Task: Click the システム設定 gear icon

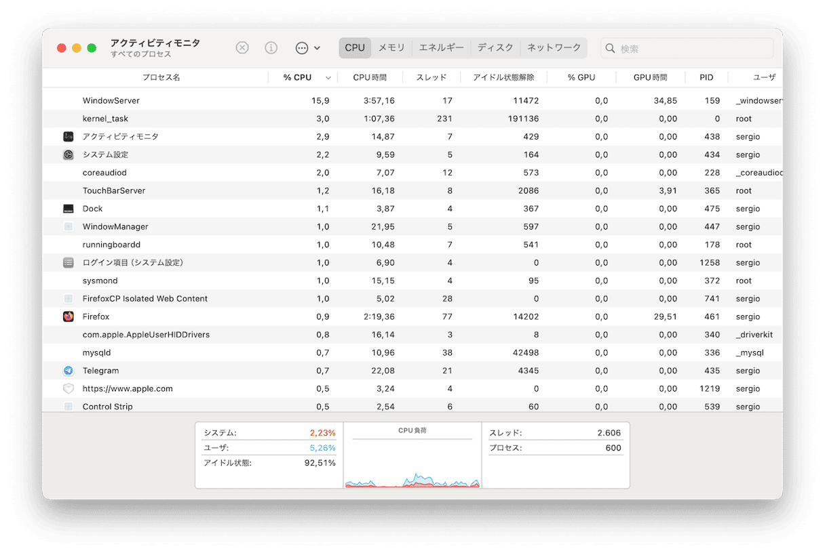Action: (x=69, y=155)
